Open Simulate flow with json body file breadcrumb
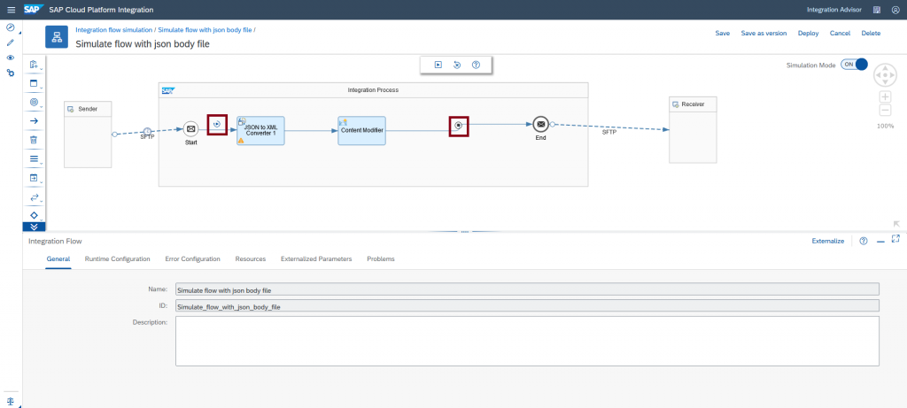 click(x=205, y=29)
